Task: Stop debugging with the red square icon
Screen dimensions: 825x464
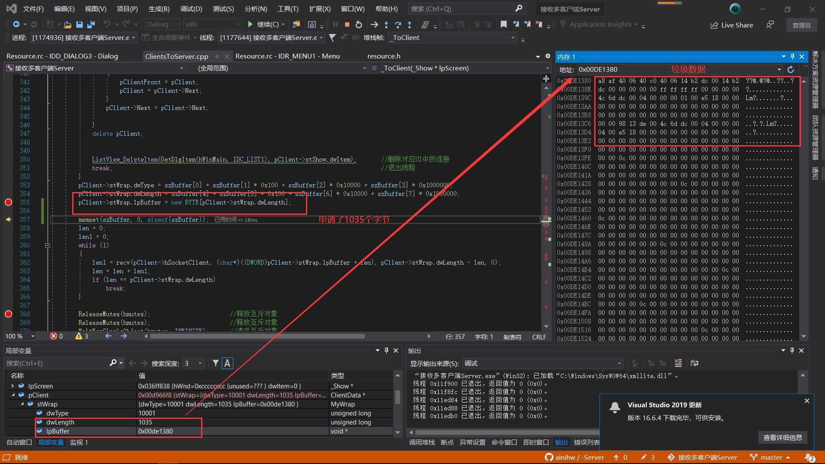Action: click(x=347, y=24)
